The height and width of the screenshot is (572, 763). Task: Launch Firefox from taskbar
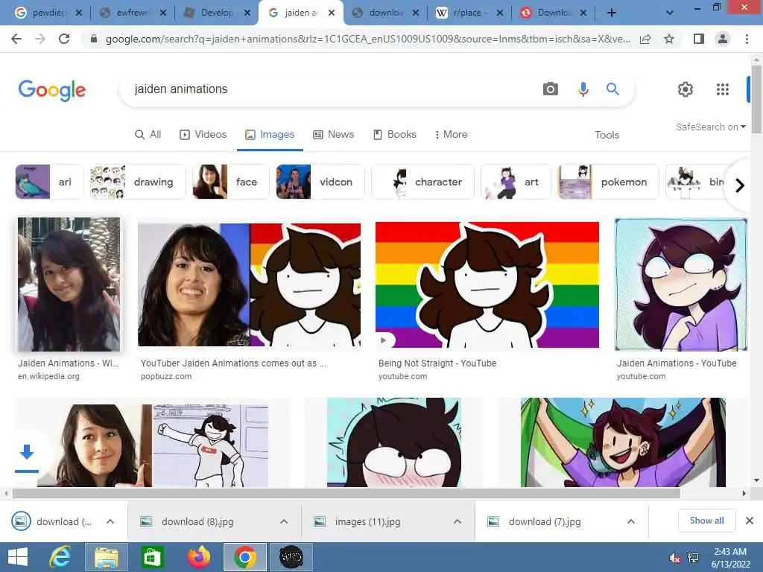point(198,557)
